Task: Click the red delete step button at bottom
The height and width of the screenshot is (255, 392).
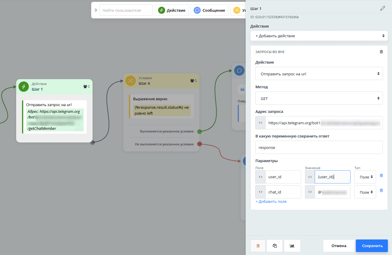Action: tap(258, 246)
